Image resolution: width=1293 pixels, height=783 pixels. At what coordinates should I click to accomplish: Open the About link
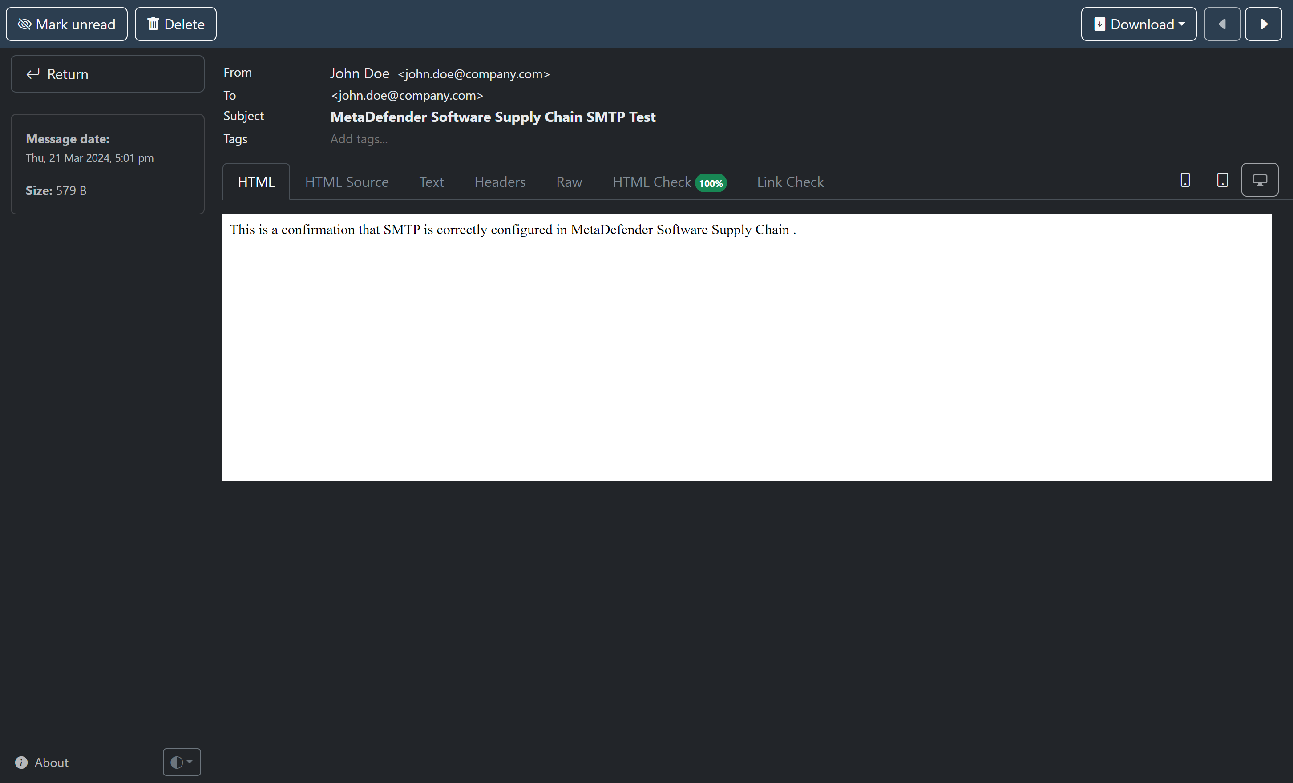[42, 762]
